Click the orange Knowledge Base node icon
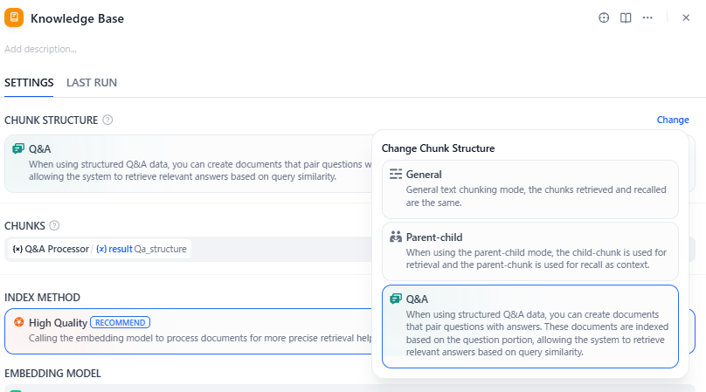The image size is (706, 392). [x=14, y=17]
